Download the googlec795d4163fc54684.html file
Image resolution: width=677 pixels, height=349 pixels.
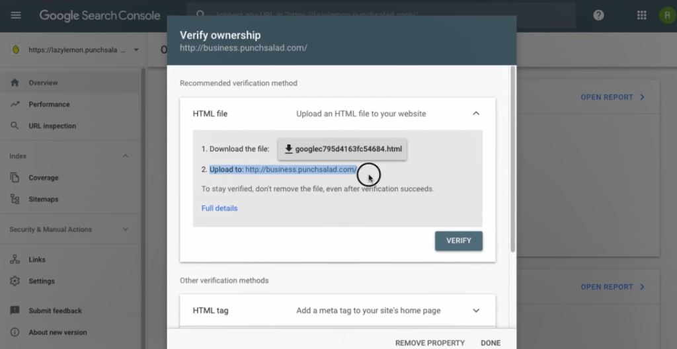pyautogui.click(x=342, y=149)
